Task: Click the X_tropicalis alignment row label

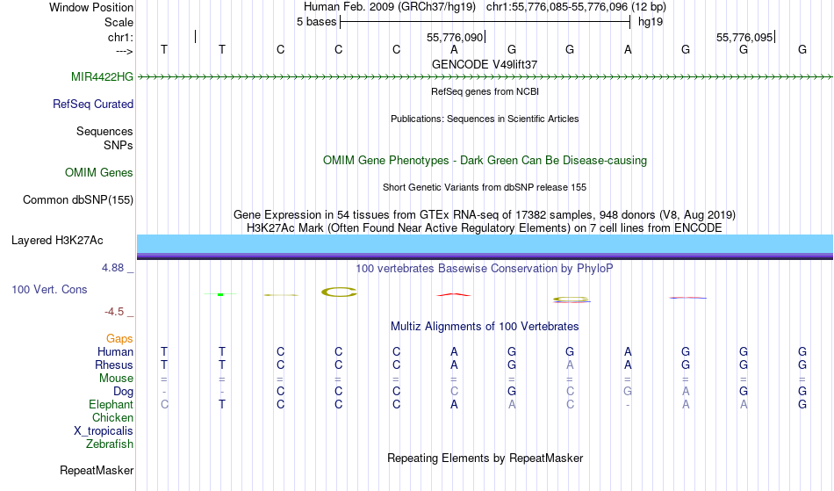Action: (x=104, y=431)
